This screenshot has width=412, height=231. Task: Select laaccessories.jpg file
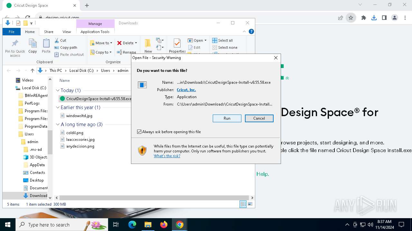(80, 140)
